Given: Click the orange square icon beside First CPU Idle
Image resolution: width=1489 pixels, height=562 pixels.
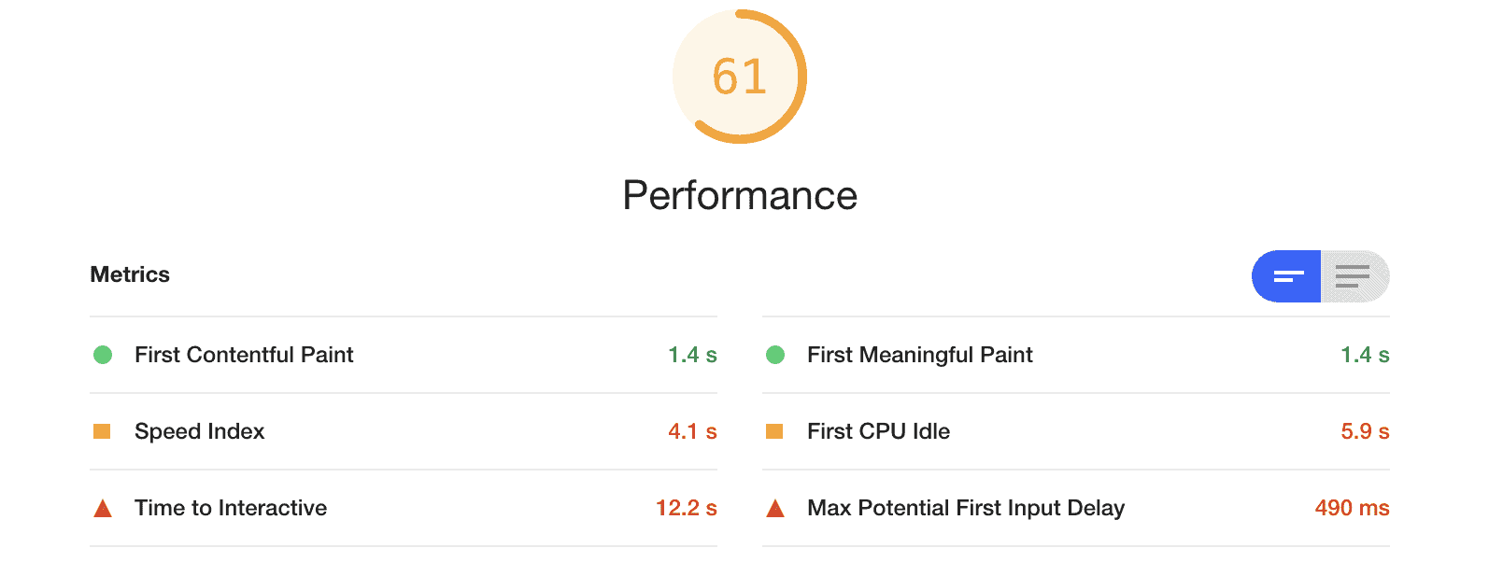Looking at the screenshot, I should [774, 431].
